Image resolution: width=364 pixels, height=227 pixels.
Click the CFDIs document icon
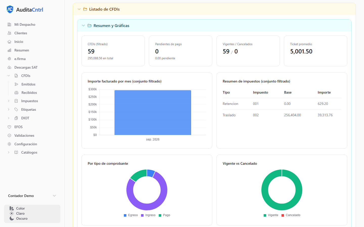click(x=16, y=76)
